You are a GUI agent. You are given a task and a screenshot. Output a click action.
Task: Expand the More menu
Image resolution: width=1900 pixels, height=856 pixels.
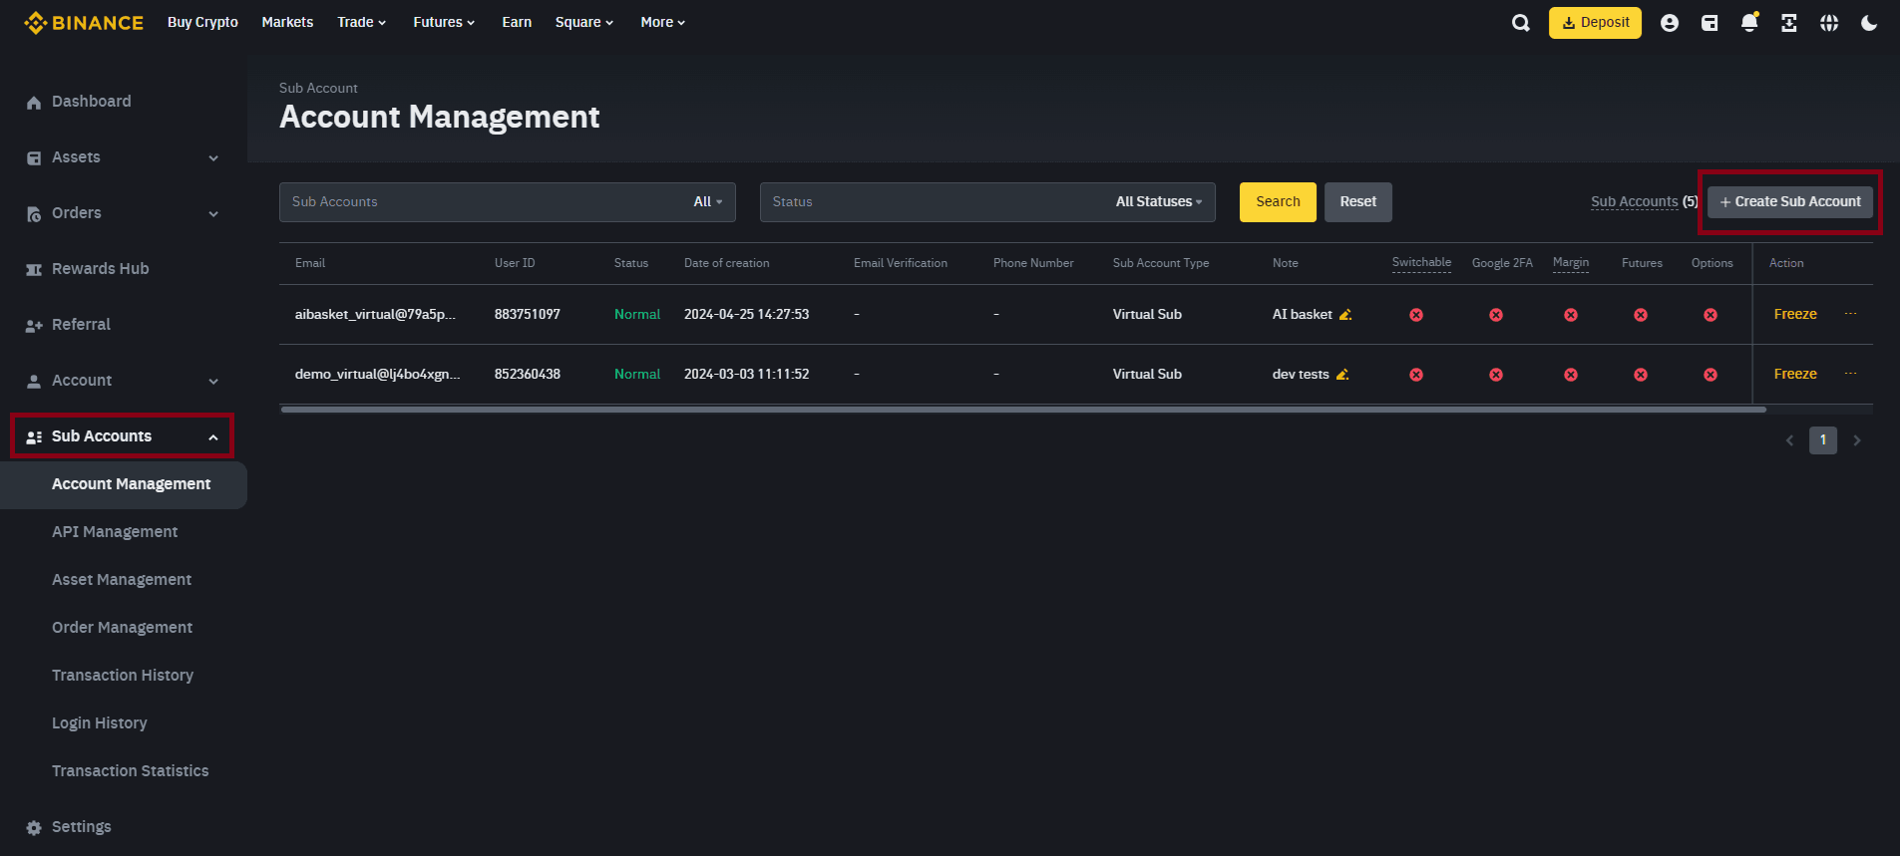pyautogui.click(x=663, y=22)
